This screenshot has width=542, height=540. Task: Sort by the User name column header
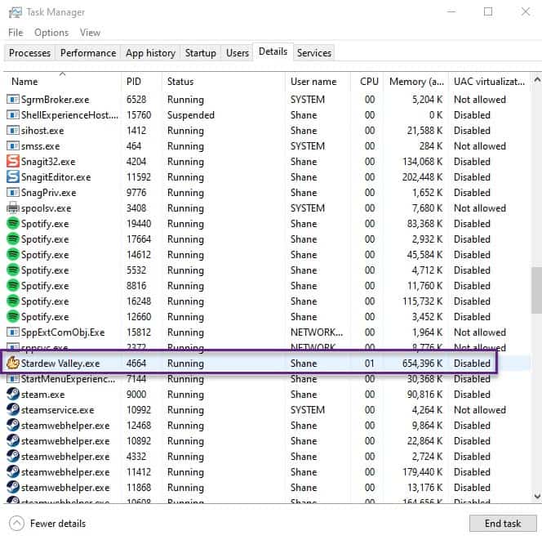coord(318,82)
